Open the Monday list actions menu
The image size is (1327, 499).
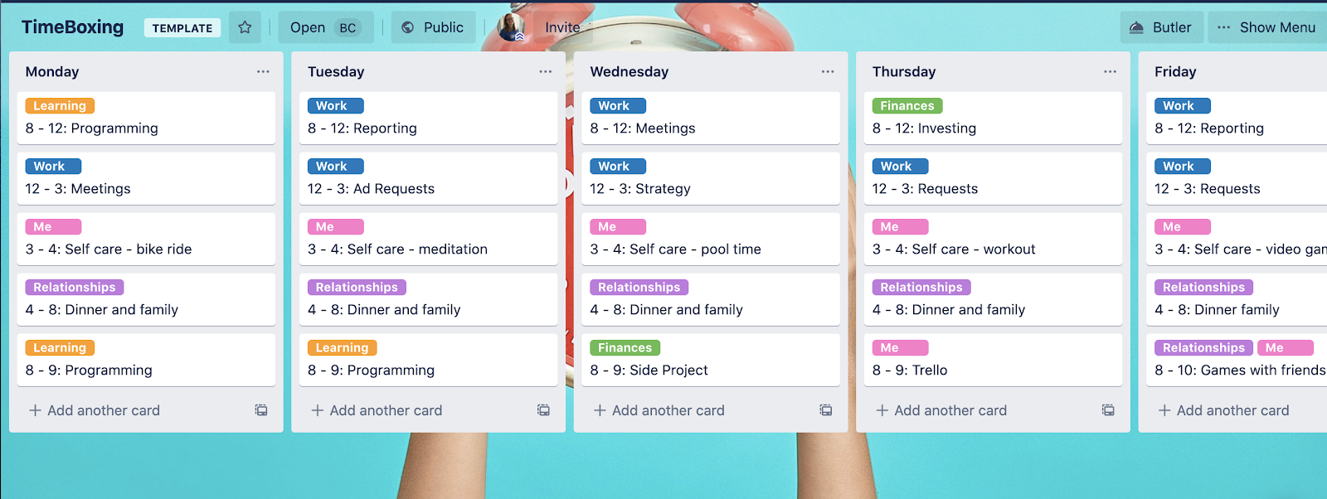coord(263,71)
